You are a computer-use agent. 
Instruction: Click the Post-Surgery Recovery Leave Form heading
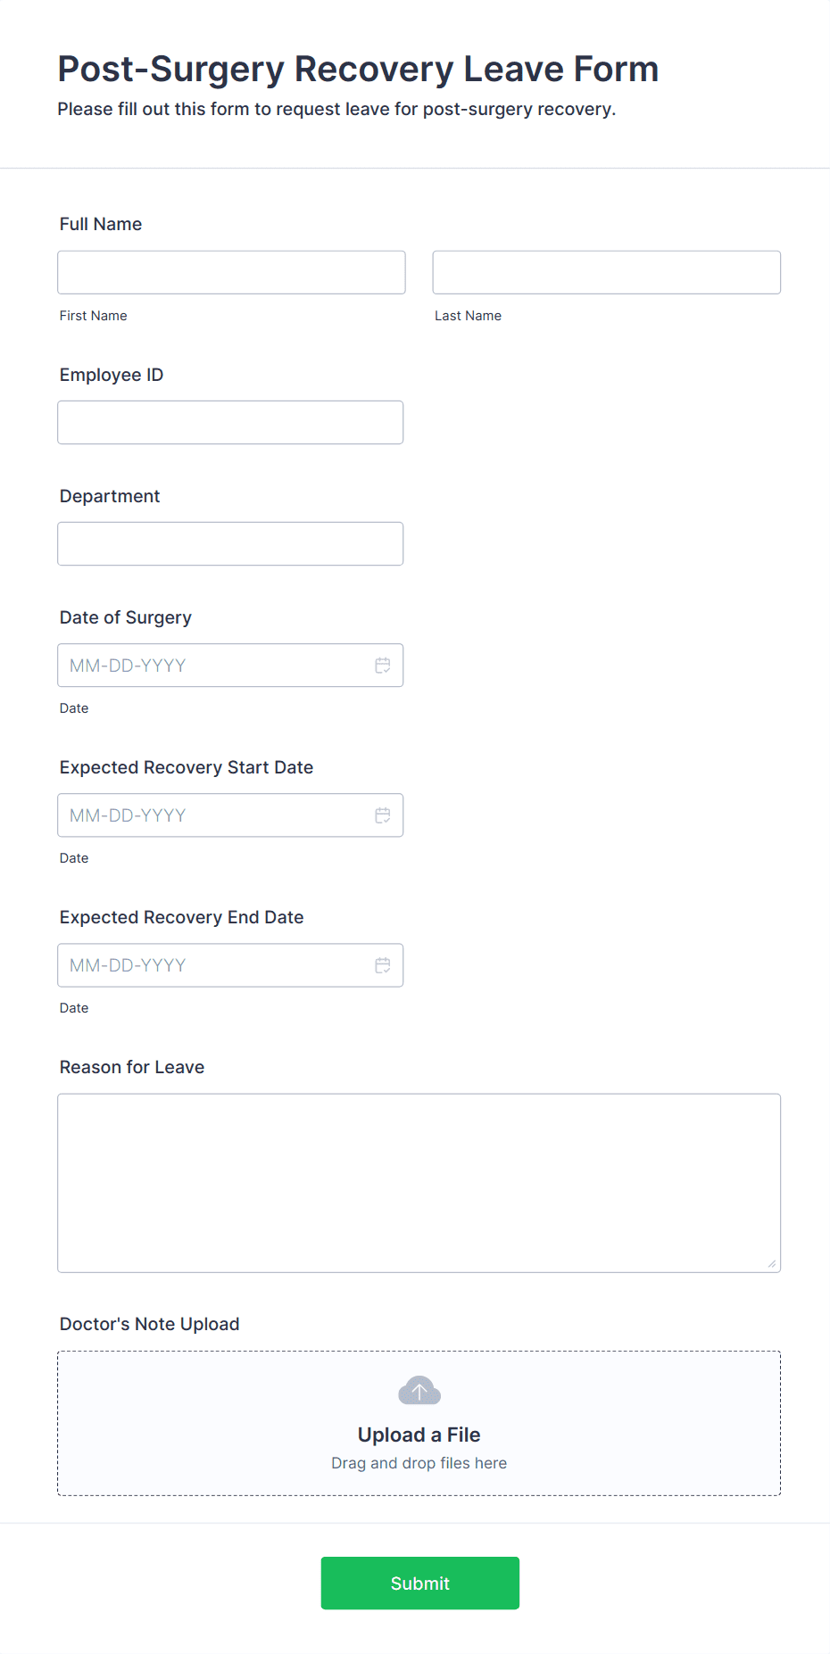pos(358,69)
